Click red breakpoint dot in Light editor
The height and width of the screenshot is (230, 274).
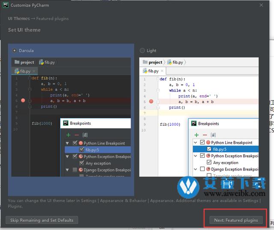click(x=151, y=101)
